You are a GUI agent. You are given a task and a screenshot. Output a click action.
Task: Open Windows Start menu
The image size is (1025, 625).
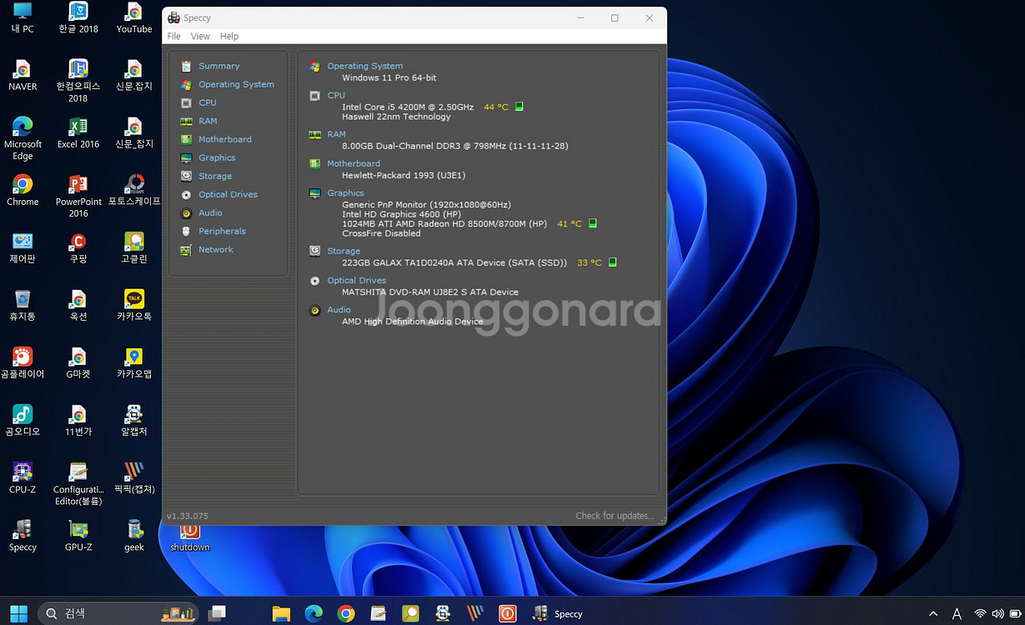[18, 613]
